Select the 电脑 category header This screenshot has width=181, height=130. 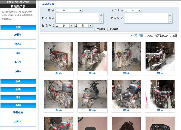[18, 105]
